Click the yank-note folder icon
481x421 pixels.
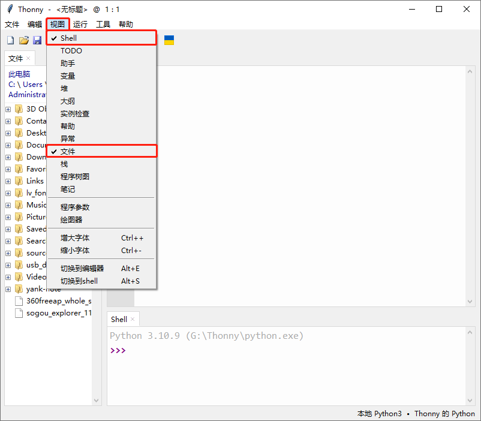19,289
